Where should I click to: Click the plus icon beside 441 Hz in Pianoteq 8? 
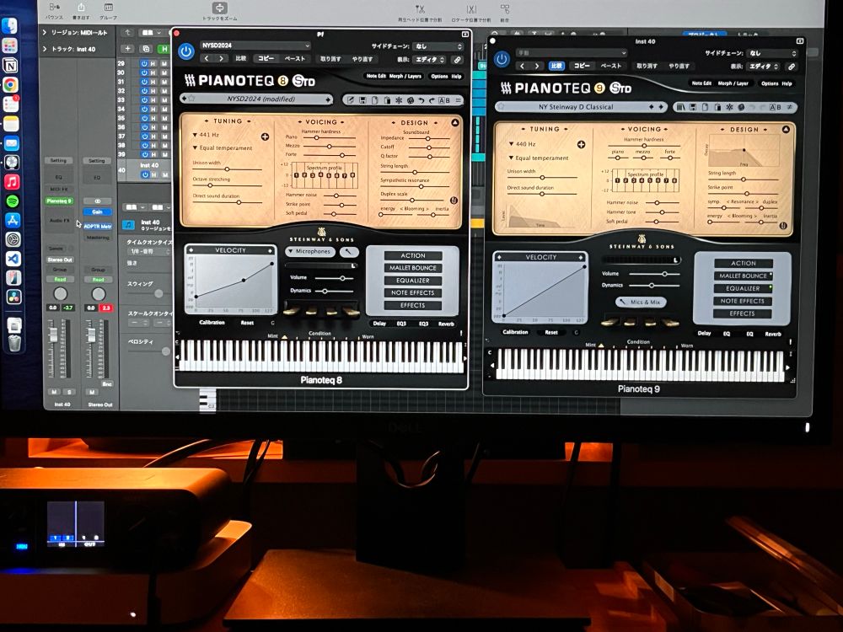[x=265, y=137]
